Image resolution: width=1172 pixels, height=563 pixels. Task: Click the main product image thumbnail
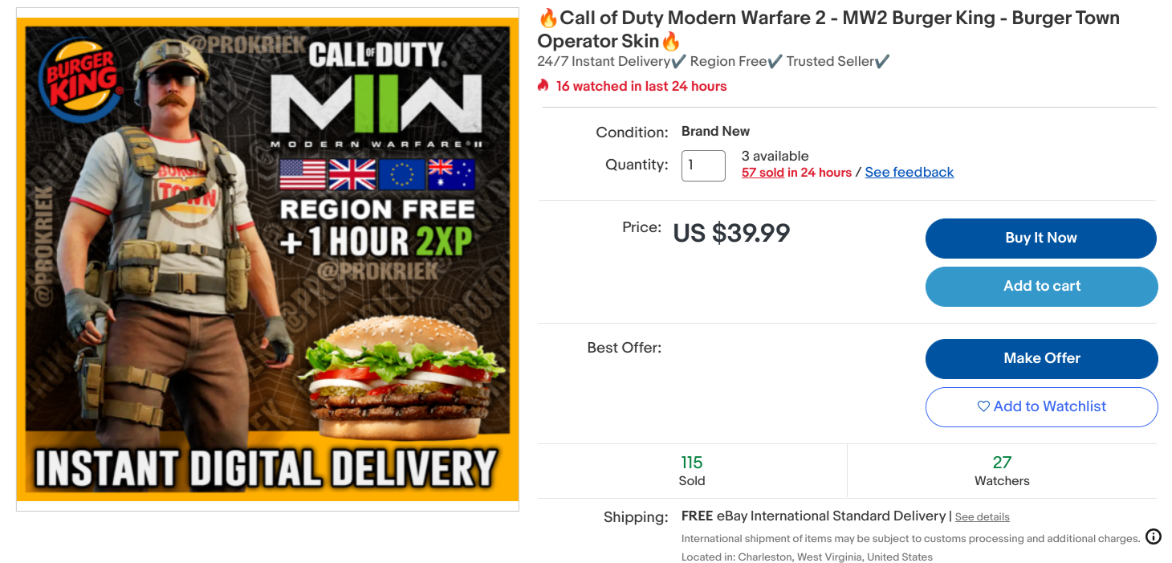click(267, 259)
